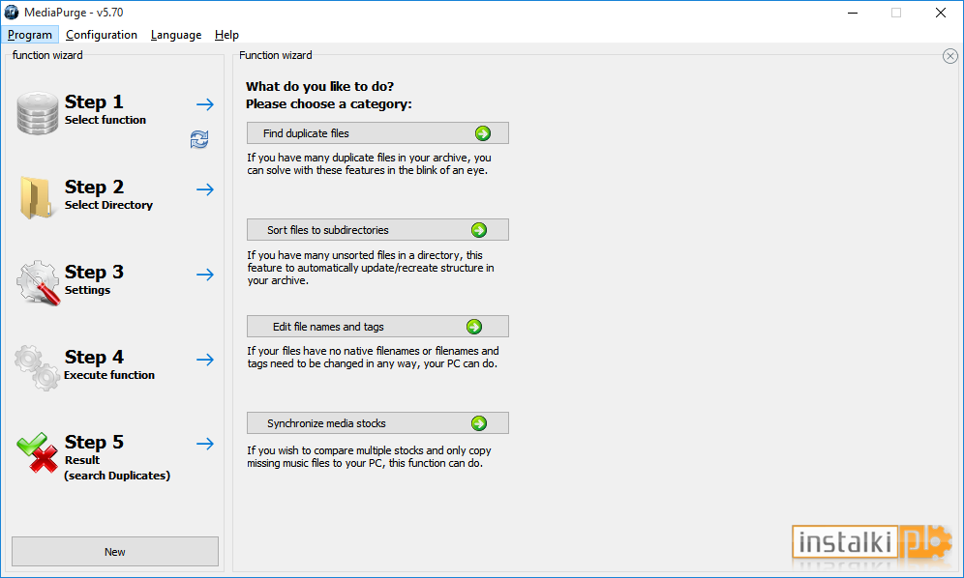Choose Edit file names and tags

coord(377,327)
